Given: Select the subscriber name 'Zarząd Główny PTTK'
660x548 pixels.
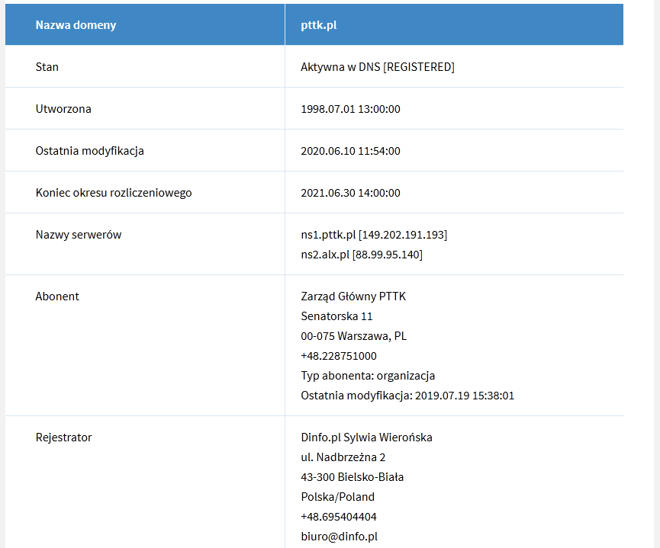Looking at the screenshot, I should pyautogui.click(x=353, y=296).
